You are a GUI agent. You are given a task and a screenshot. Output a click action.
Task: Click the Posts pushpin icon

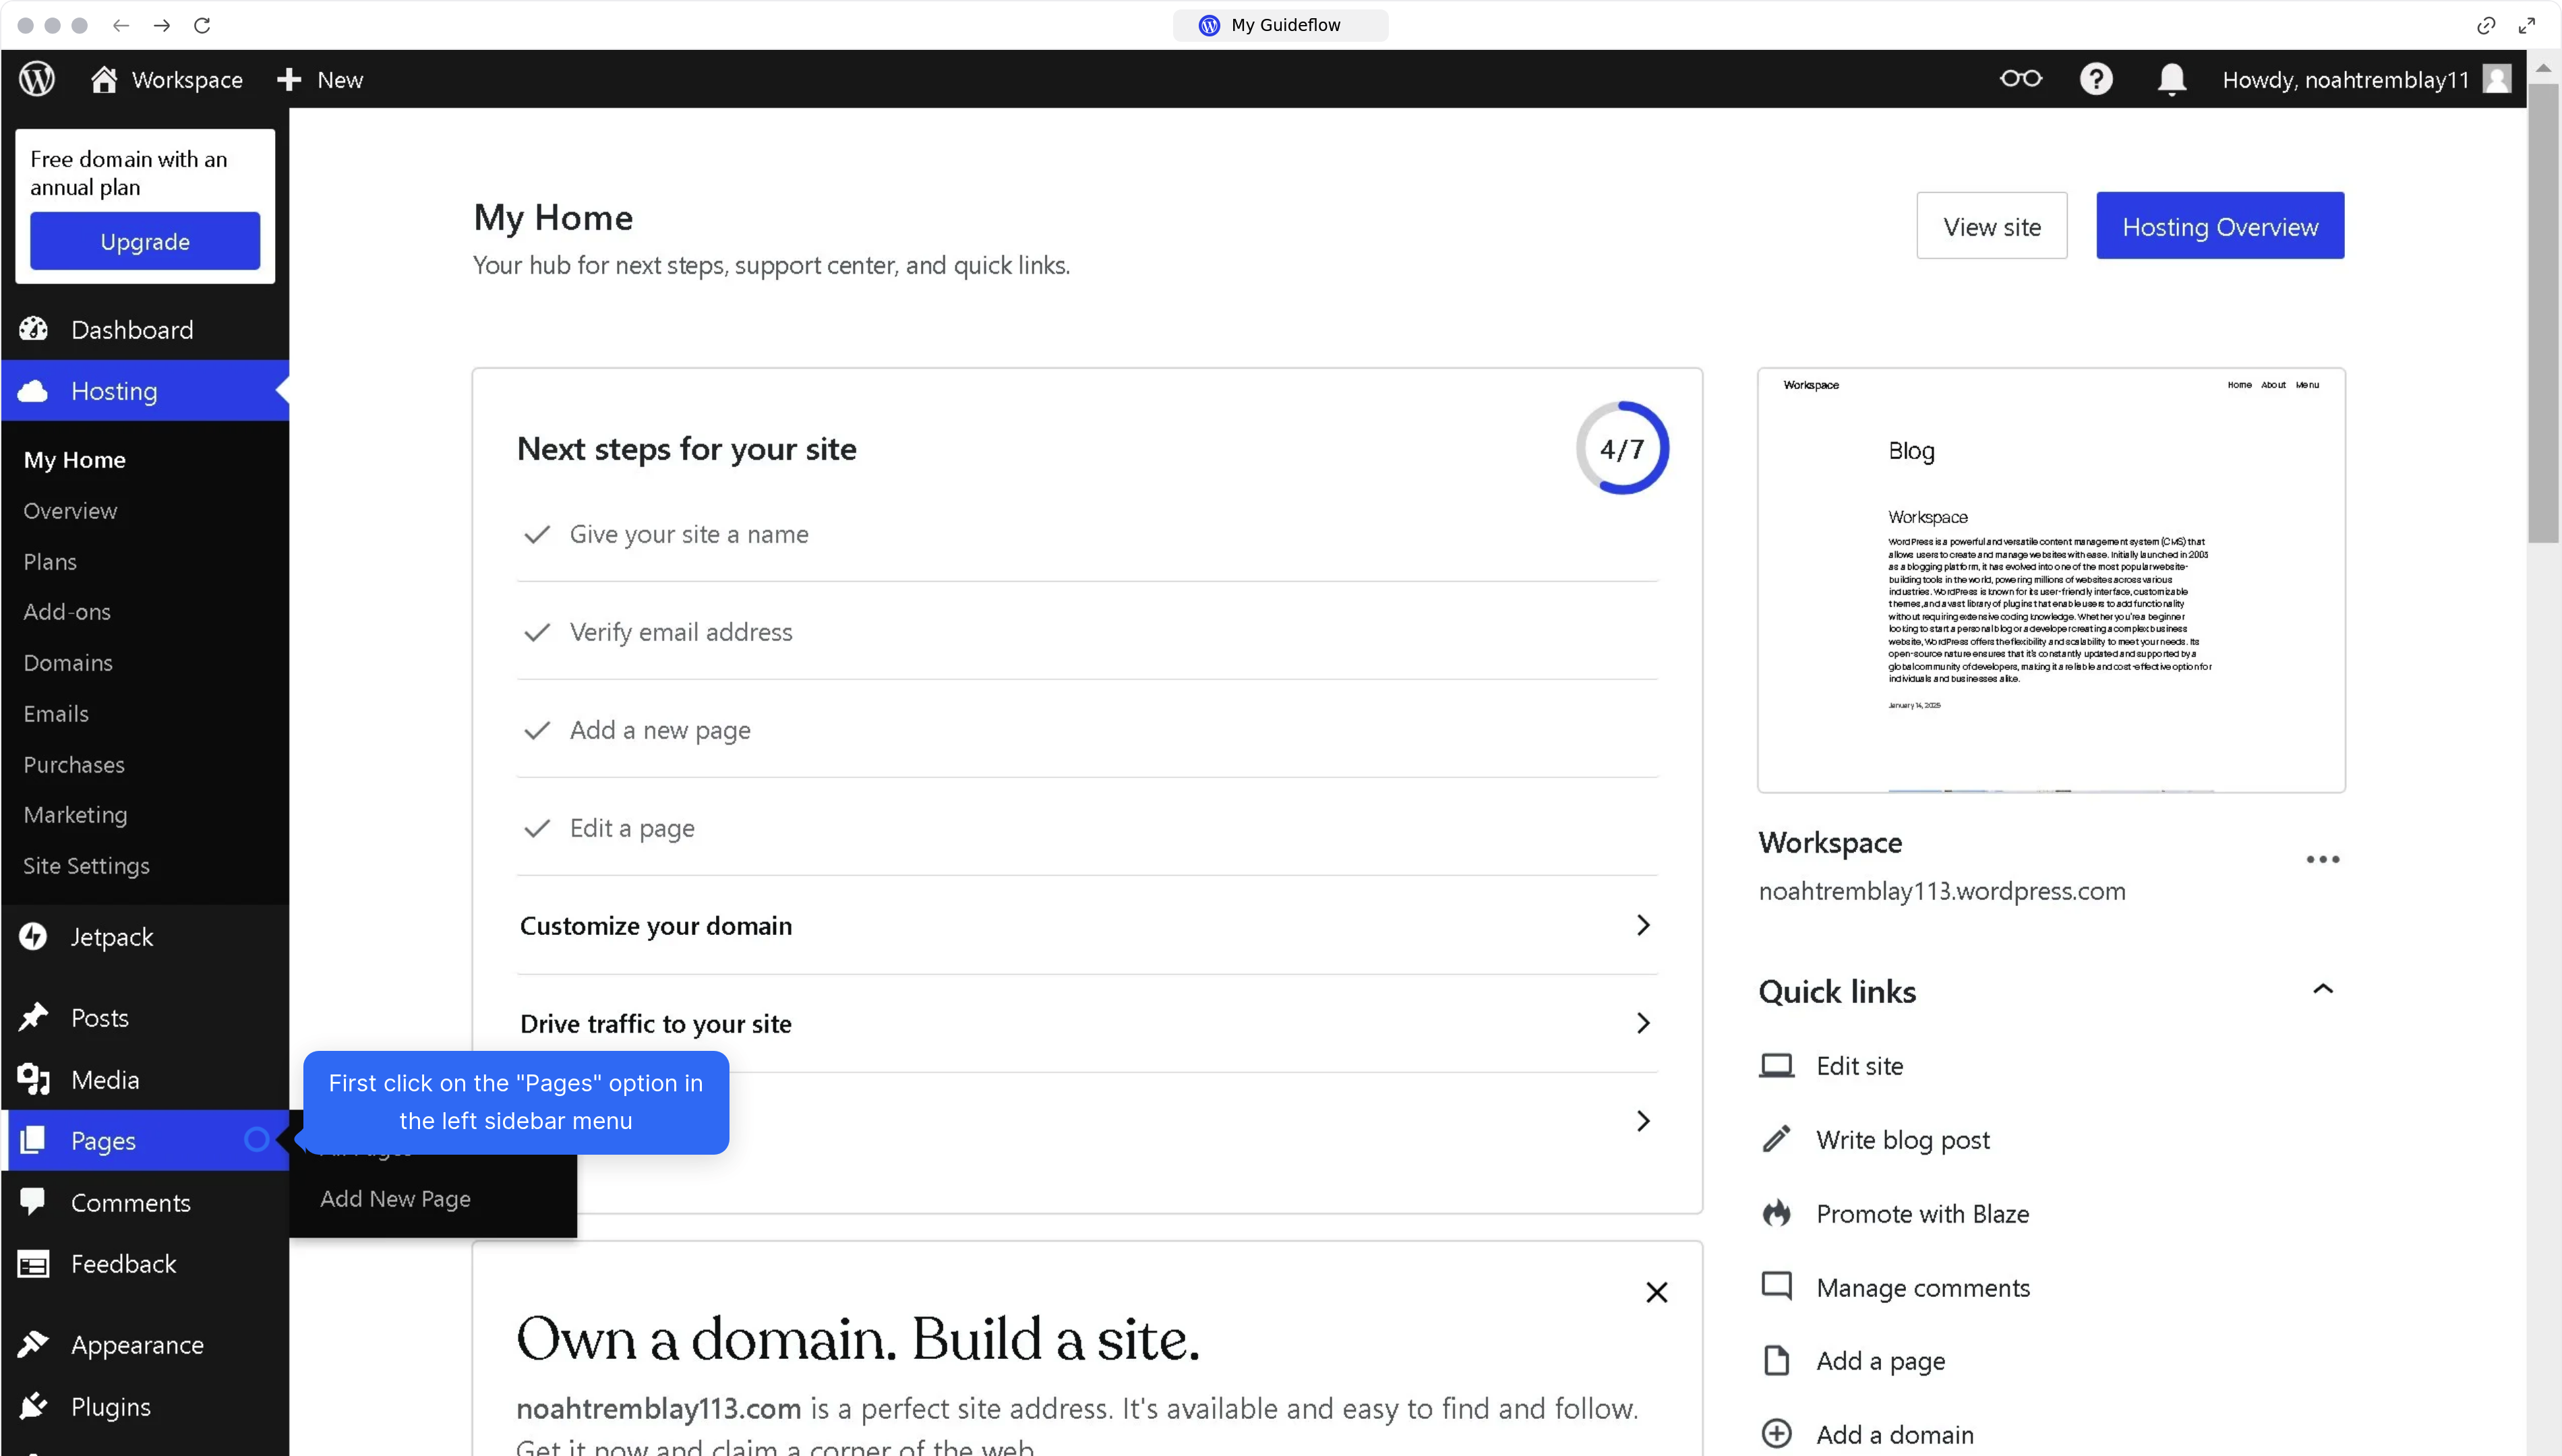click(x=33, y=1017)
